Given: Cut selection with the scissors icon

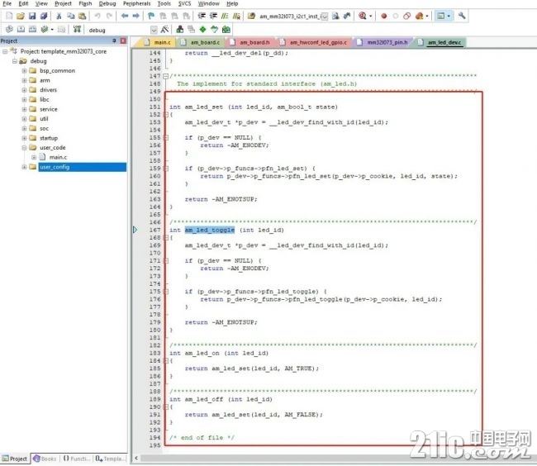Looking at the screenshot, I should coord(59,16).
